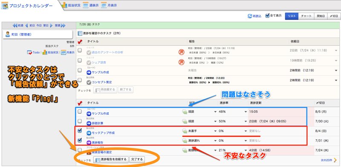The image size is (341, 167).
Task: Switch to 担当状況 in the top tab bar
Action: [71, 5]
